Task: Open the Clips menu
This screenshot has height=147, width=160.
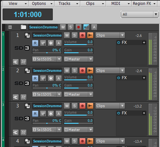Action: [x=93, y=4]
